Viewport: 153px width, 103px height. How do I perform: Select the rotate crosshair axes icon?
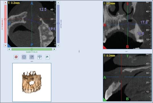[40, 57]
